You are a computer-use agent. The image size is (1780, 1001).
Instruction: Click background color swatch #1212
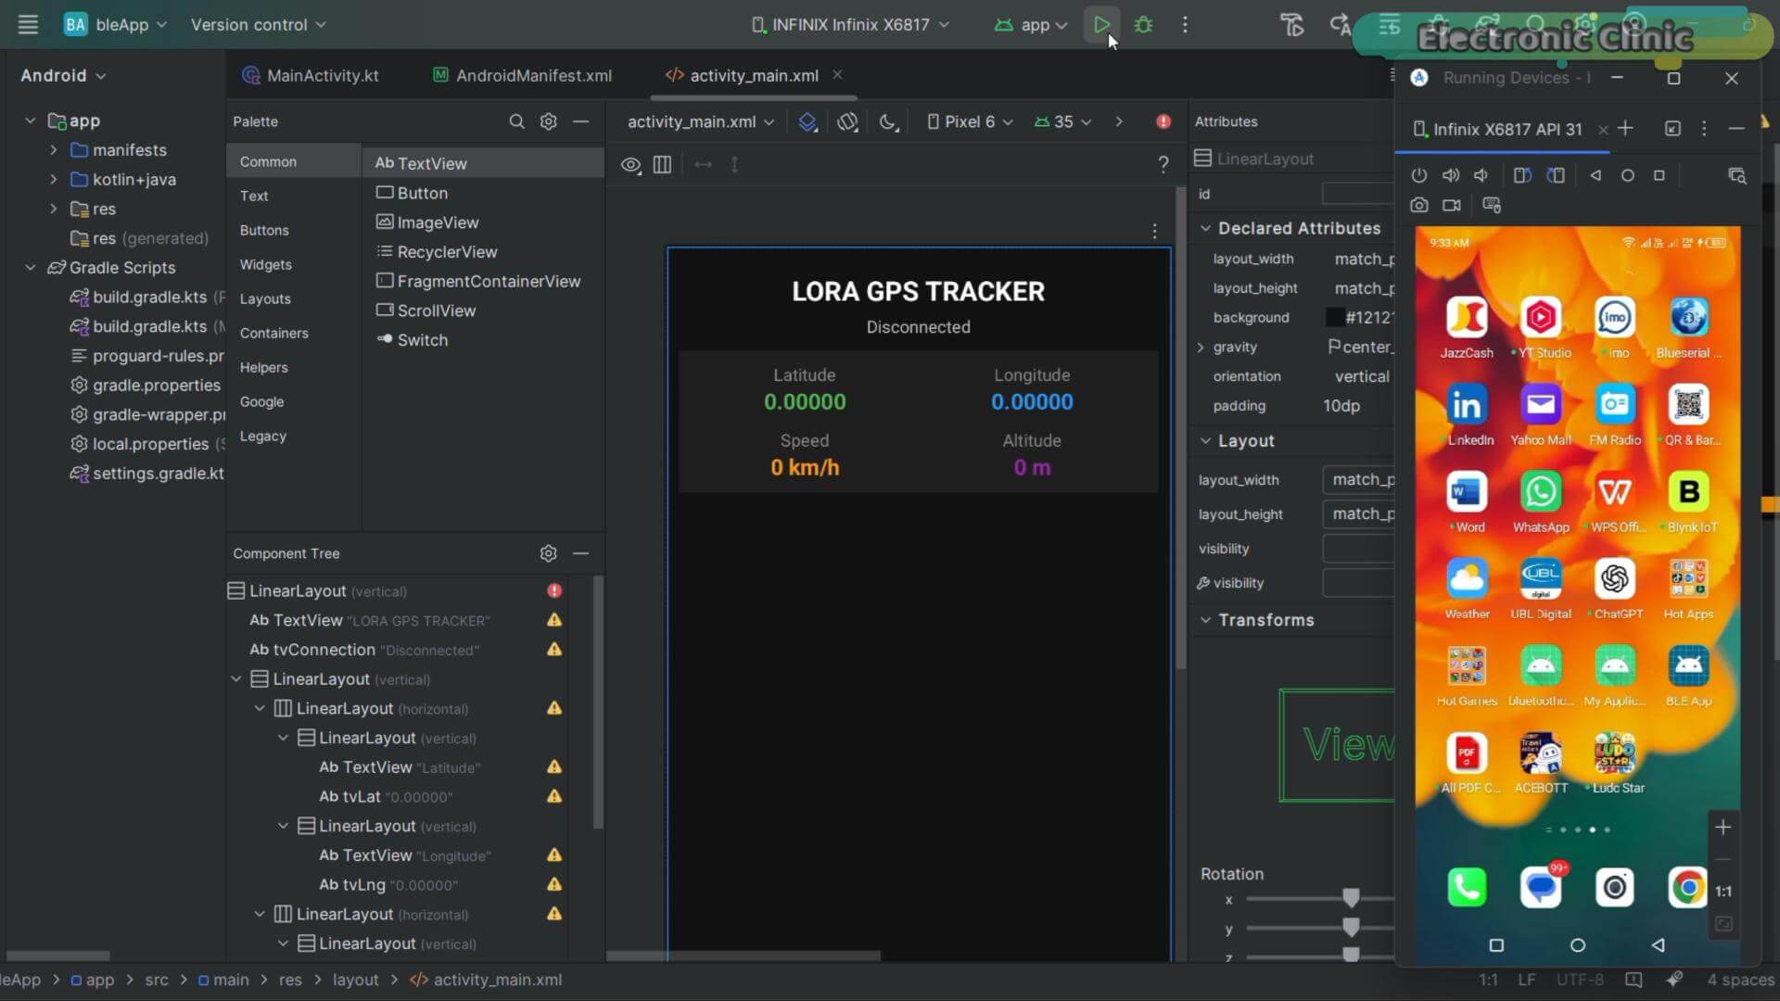tap(1335, 318)
